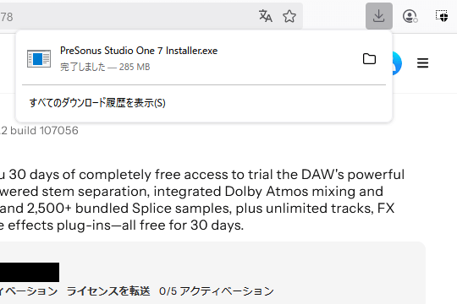
Task: Select すべてのダウンロード履歴を表示(S) entry
Action: click(x=97, y=103)
